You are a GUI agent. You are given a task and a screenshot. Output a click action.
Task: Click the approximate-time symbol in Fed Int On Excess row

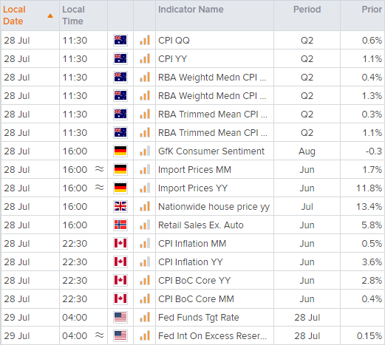pyautogui.click(x=100, y=335)
